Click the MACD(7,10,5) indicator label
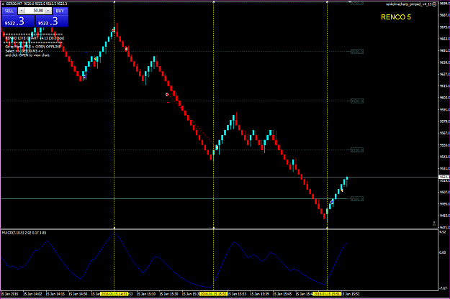 pyautogui.click(x=24, y=233)
